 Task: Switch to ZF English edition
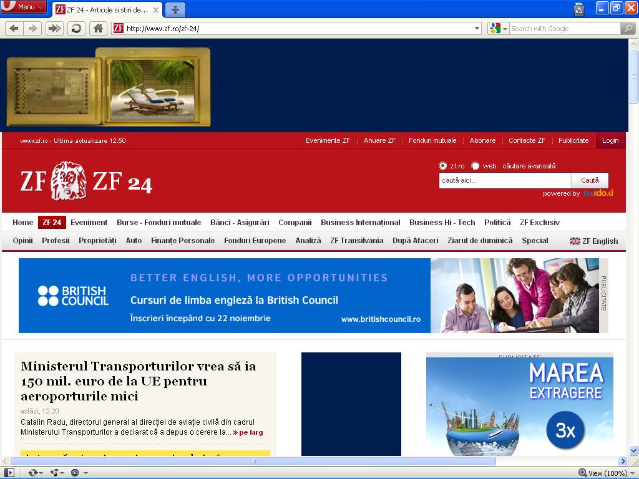point(600,241)
